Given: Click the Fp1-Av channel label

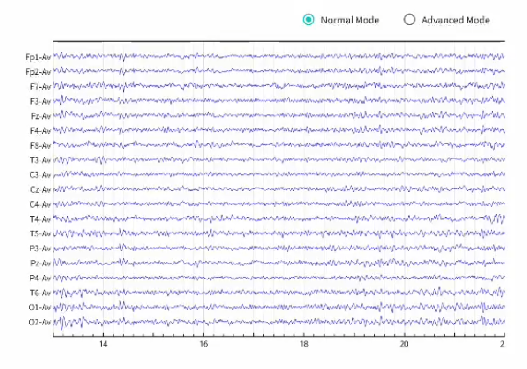Looking at the screenshot, I should pos(38,57).
